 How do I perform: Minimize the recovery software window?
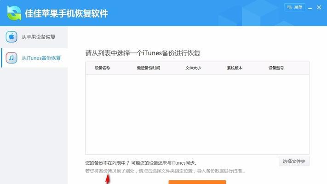(310, 8)
